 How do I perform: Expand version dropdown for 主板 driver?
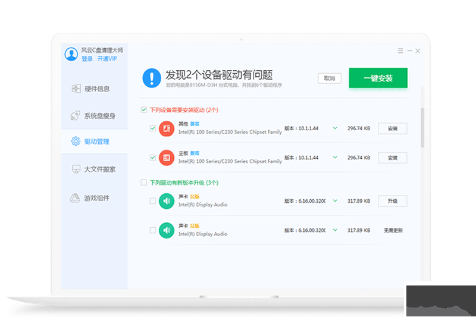[x=335, y=158]
